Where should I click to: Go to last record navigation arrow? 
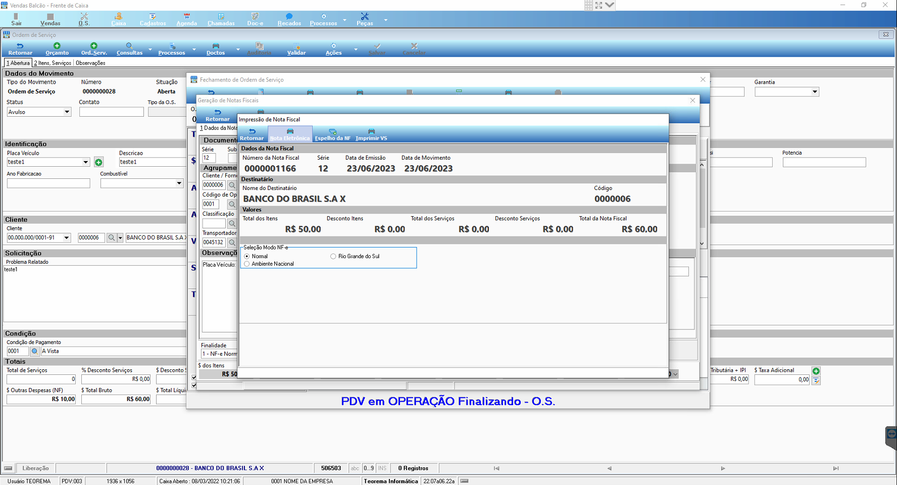(x=836, y=468)
